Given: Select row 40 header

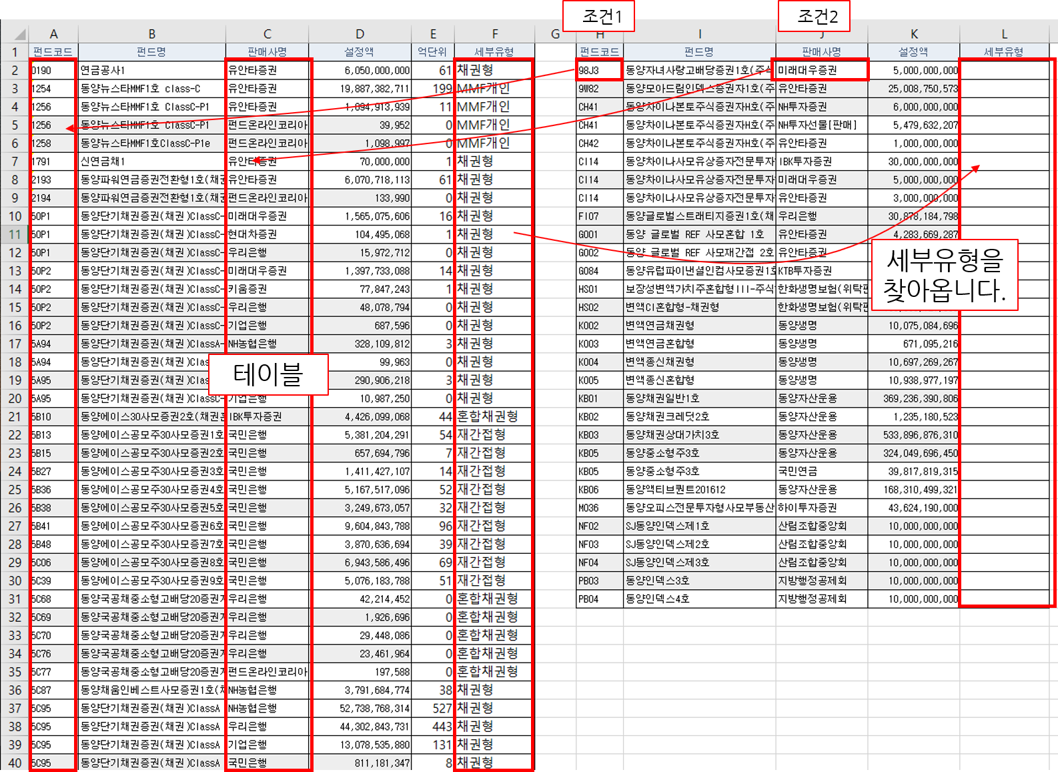Looking at the screenshot, I should (15, 763).
